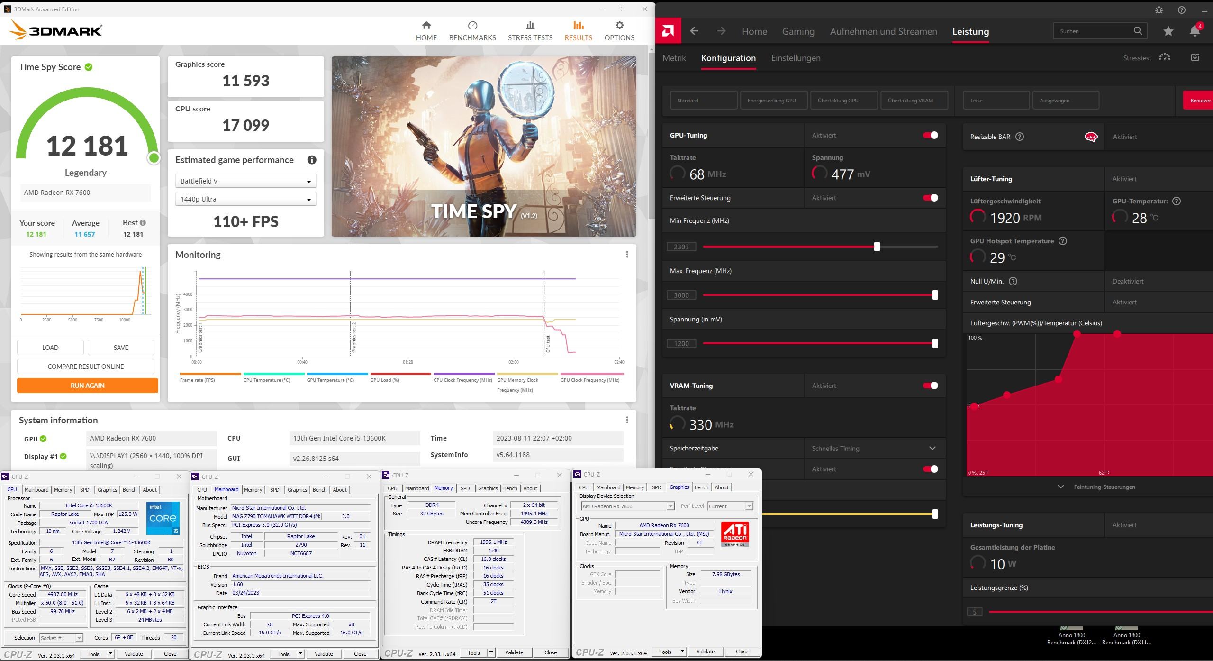The height and width of the screenshot is (661, 1213).
Task: Open the Speicherzeitgabe Schnelles Timing dropdown
Action: coord(874,448)
